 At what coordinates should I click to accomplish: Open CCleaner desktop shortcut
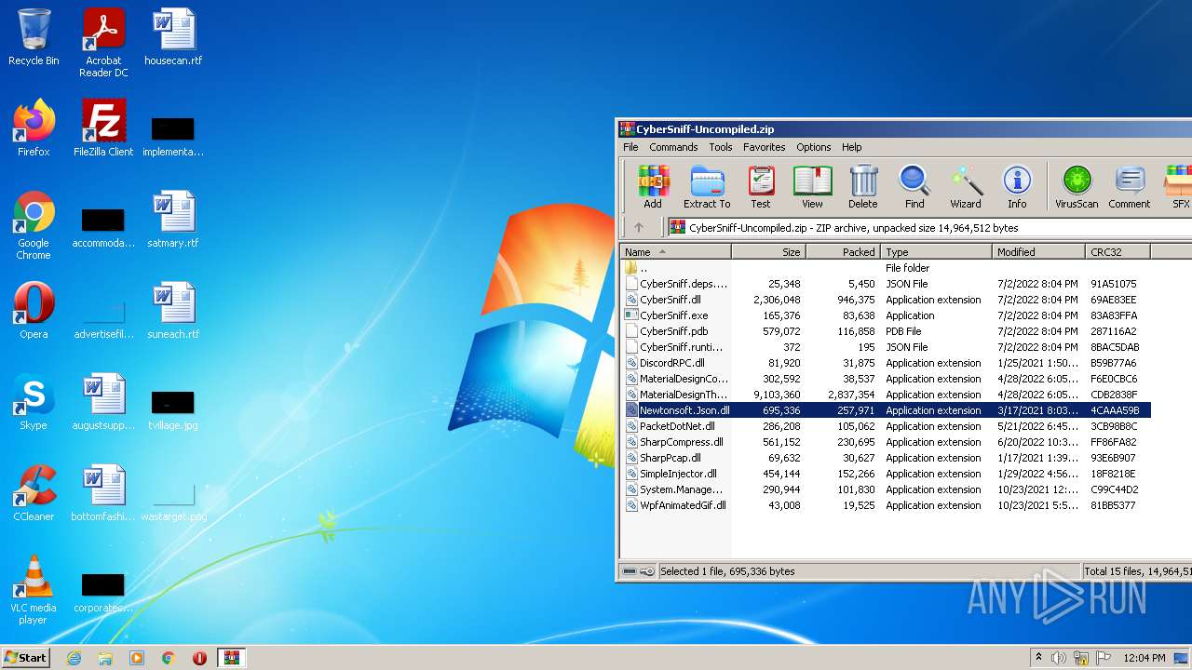[34, 493]
